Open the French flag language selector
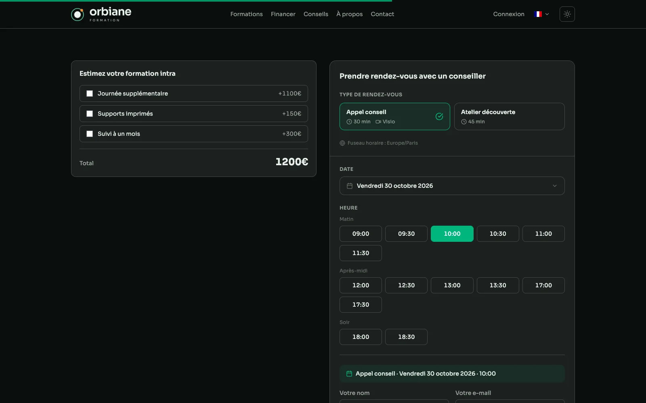Image resolution: width=646 pixels, height=403 pixels. point(541,14)
